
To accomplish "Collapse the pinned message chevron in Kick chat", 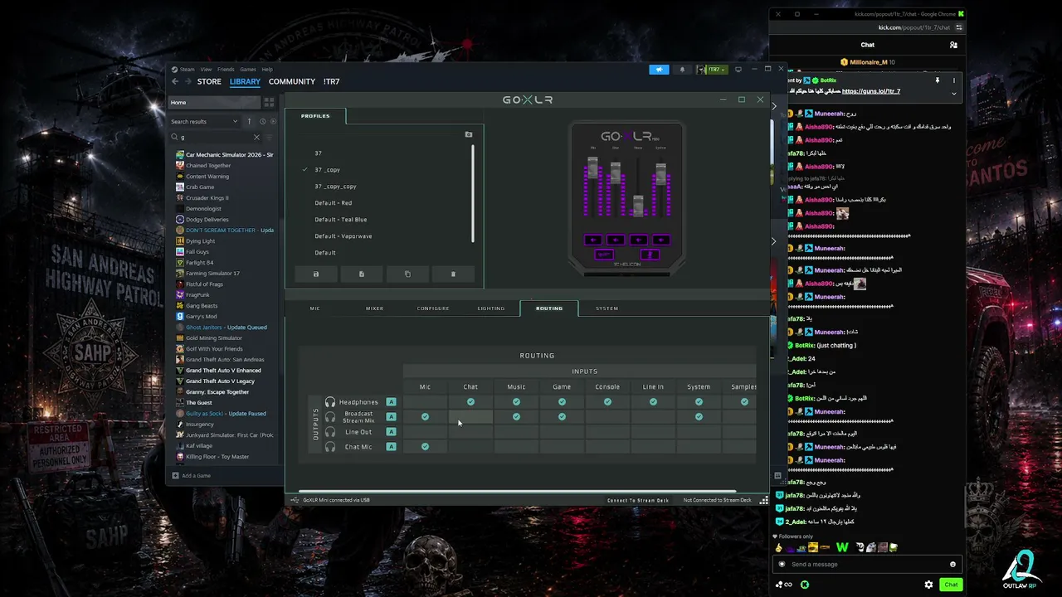I will (x=954, y=94).
